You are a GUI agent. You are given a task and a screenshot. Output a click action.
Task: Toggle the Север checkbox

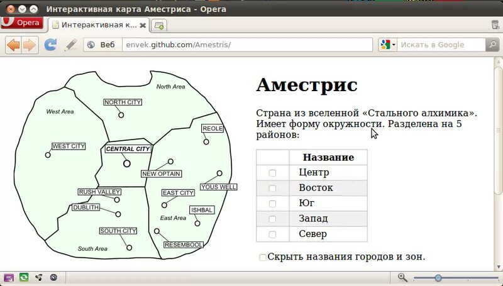[x=272, y=234]
